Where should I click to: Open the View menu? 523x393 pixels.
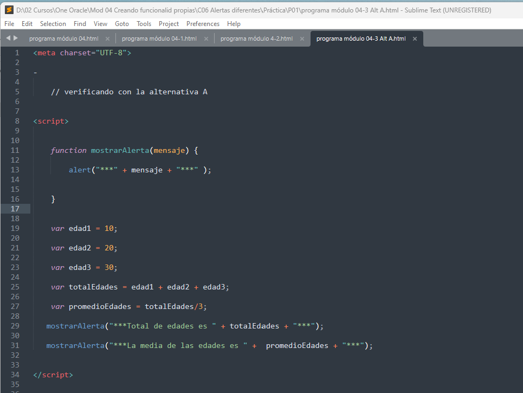point(100,24)
